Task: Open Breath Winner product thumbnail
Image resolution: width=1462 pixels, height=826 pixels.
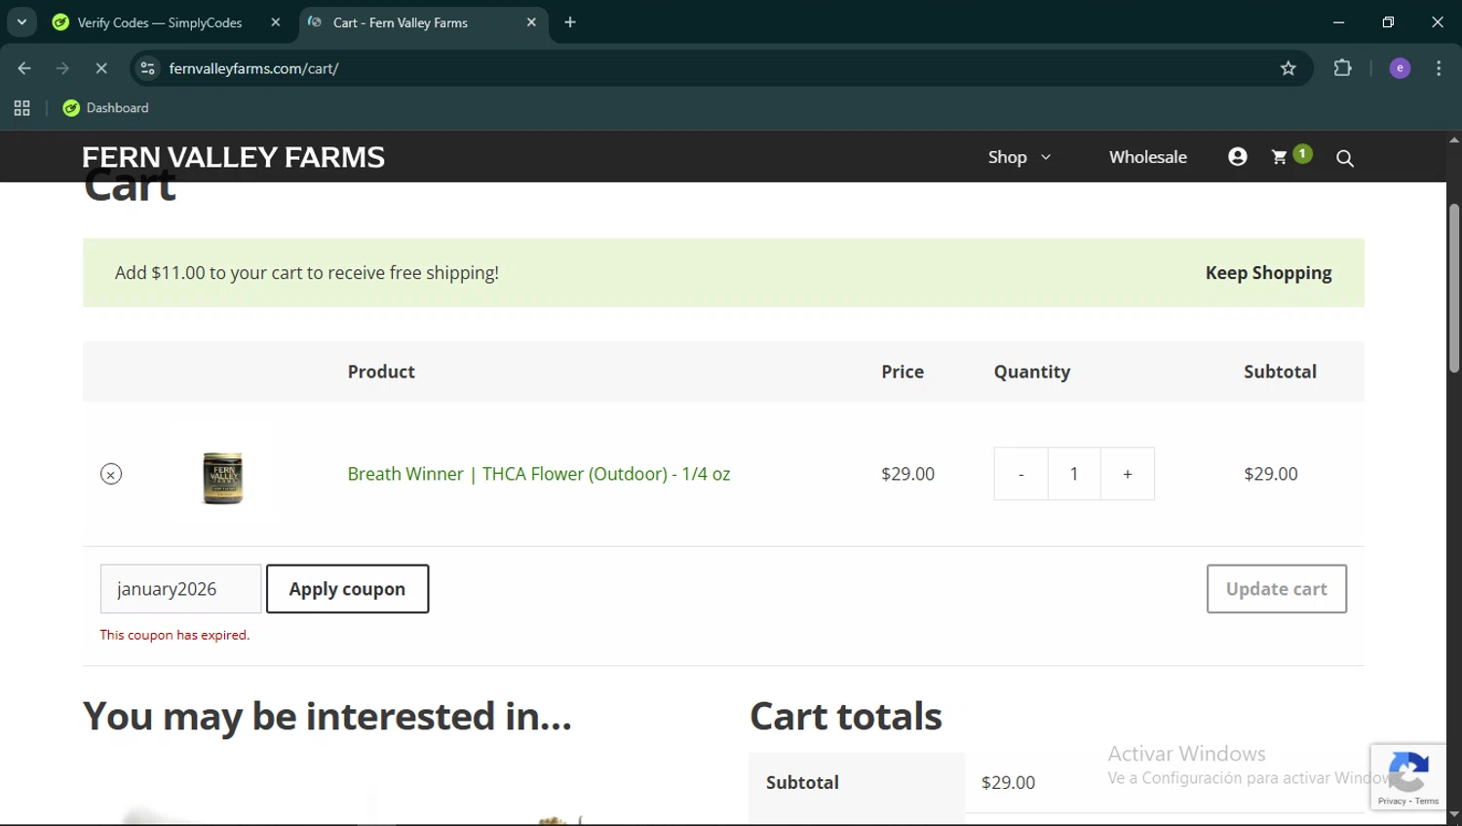Action: point(222,478)
